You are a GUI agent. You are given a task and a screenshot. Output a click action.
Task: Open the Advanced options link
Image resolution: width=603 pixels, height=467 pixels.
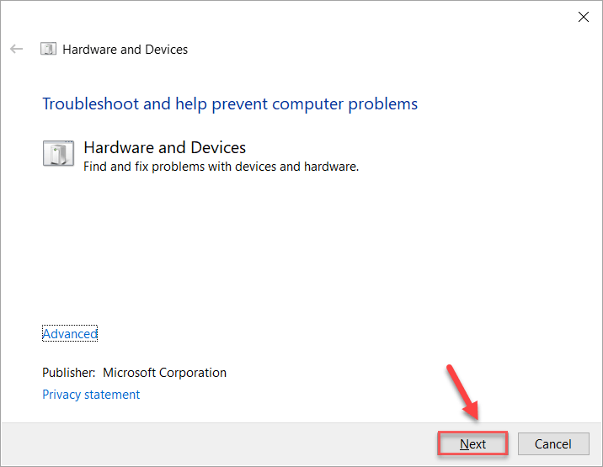pyautogui.click(x=70, y=334)
